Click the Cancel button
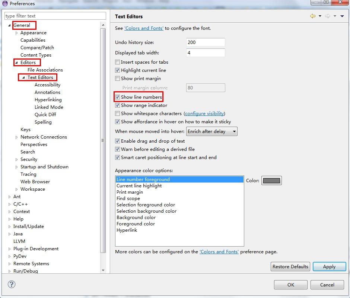The width and height of the screenshot is (350, 298). click(327, 285)
